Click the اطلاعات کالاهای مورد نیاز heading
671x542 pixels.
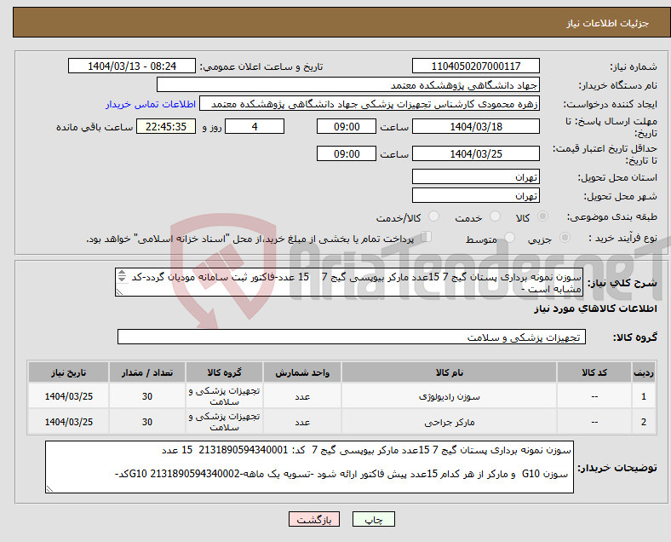click(x=595, y=308)
